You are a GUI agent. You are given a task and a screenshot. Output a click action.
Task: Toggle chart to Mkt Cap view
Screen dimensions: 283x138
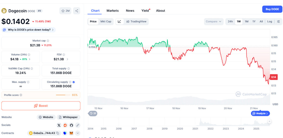click(106, 22)
